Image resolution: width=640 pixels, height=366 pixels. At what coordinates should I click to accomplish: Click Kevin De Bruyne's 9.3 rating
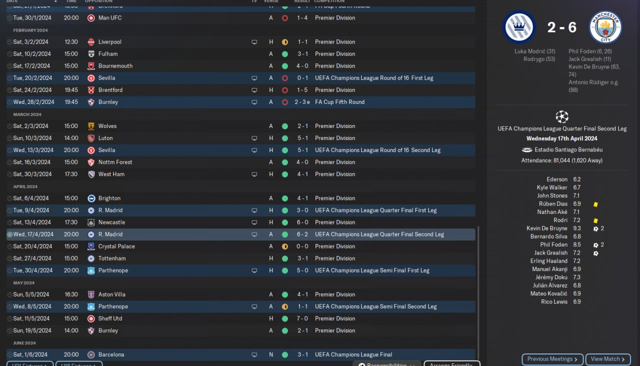coord(577,228)
